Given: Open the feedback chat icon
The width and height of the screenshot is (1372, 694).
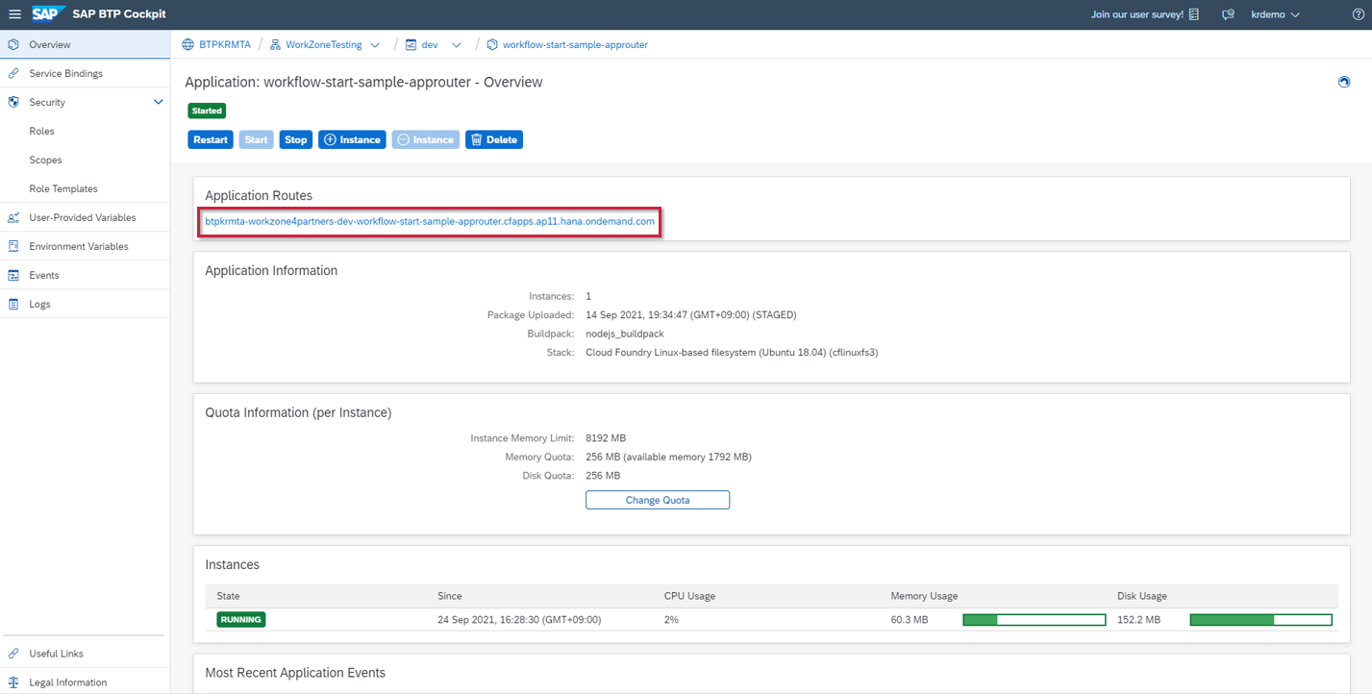Looking at the screenshot, I should point(1228,14).
